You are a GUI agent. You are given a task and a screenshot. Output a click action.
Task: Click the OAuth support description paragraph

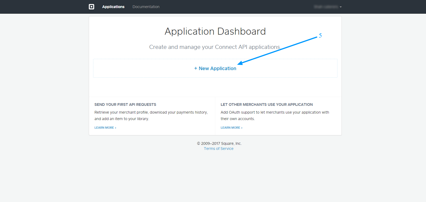(275, 116)
